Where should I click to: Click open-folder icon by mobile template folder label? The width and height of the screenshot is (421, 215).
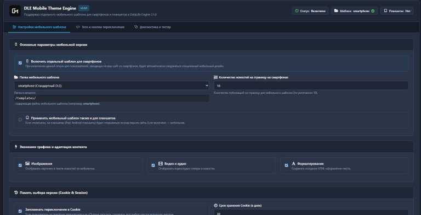[16, 77]
